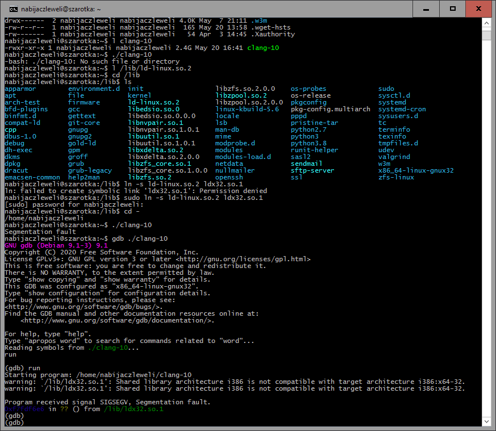The height and width of the screenshot is (431, 496).
Task: Click the sftp-server entry in the listing
Action: [312, 170]
